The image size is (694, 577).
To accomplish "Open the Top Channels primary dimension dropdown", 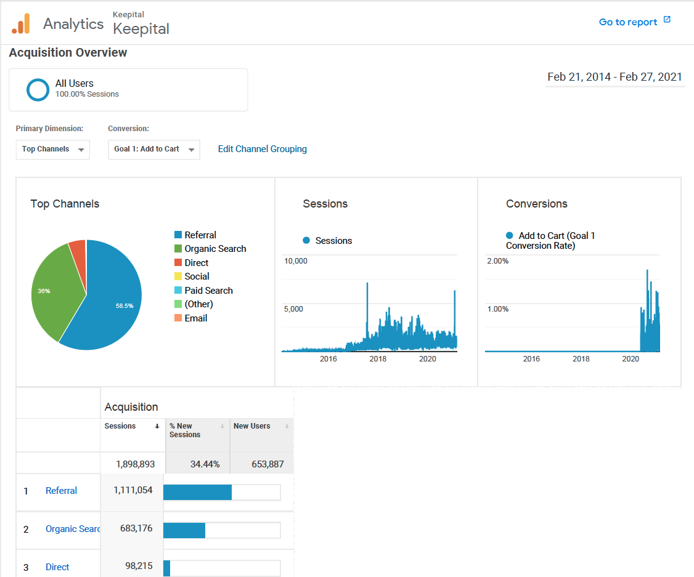I will 52,150.
